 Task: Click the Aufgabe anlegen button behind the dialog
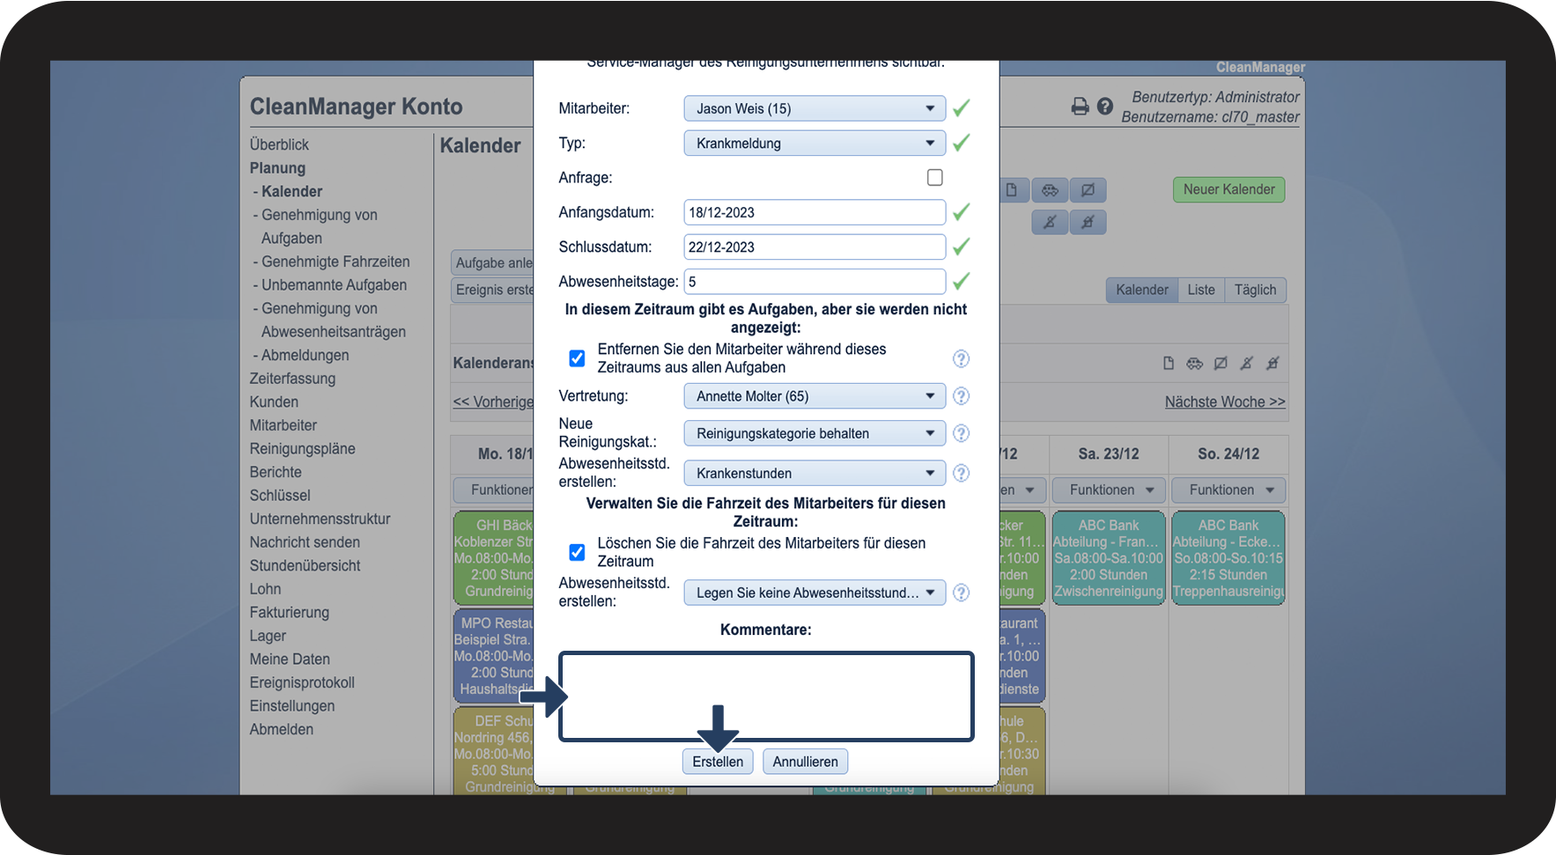click(x=492, y=262)
